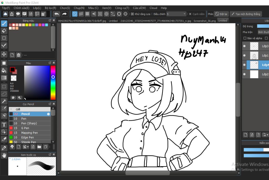Open Bộ lọc(R) menu

pyautogui.click(x=50, y=8)
